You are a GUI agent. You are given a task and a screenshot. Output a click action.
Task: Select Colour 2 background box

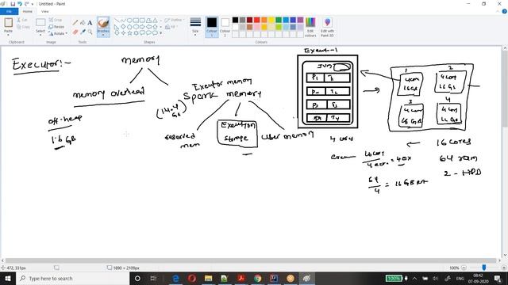pyautogui.click(x=225, y=27)
